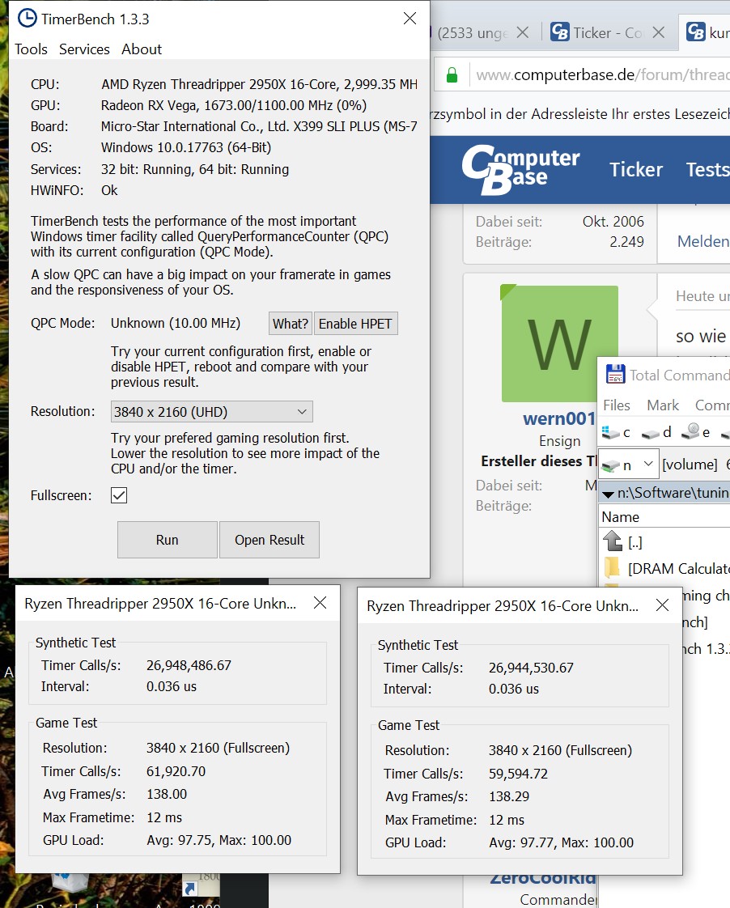Switch to the CB kur browser tab

coord(707,32)
